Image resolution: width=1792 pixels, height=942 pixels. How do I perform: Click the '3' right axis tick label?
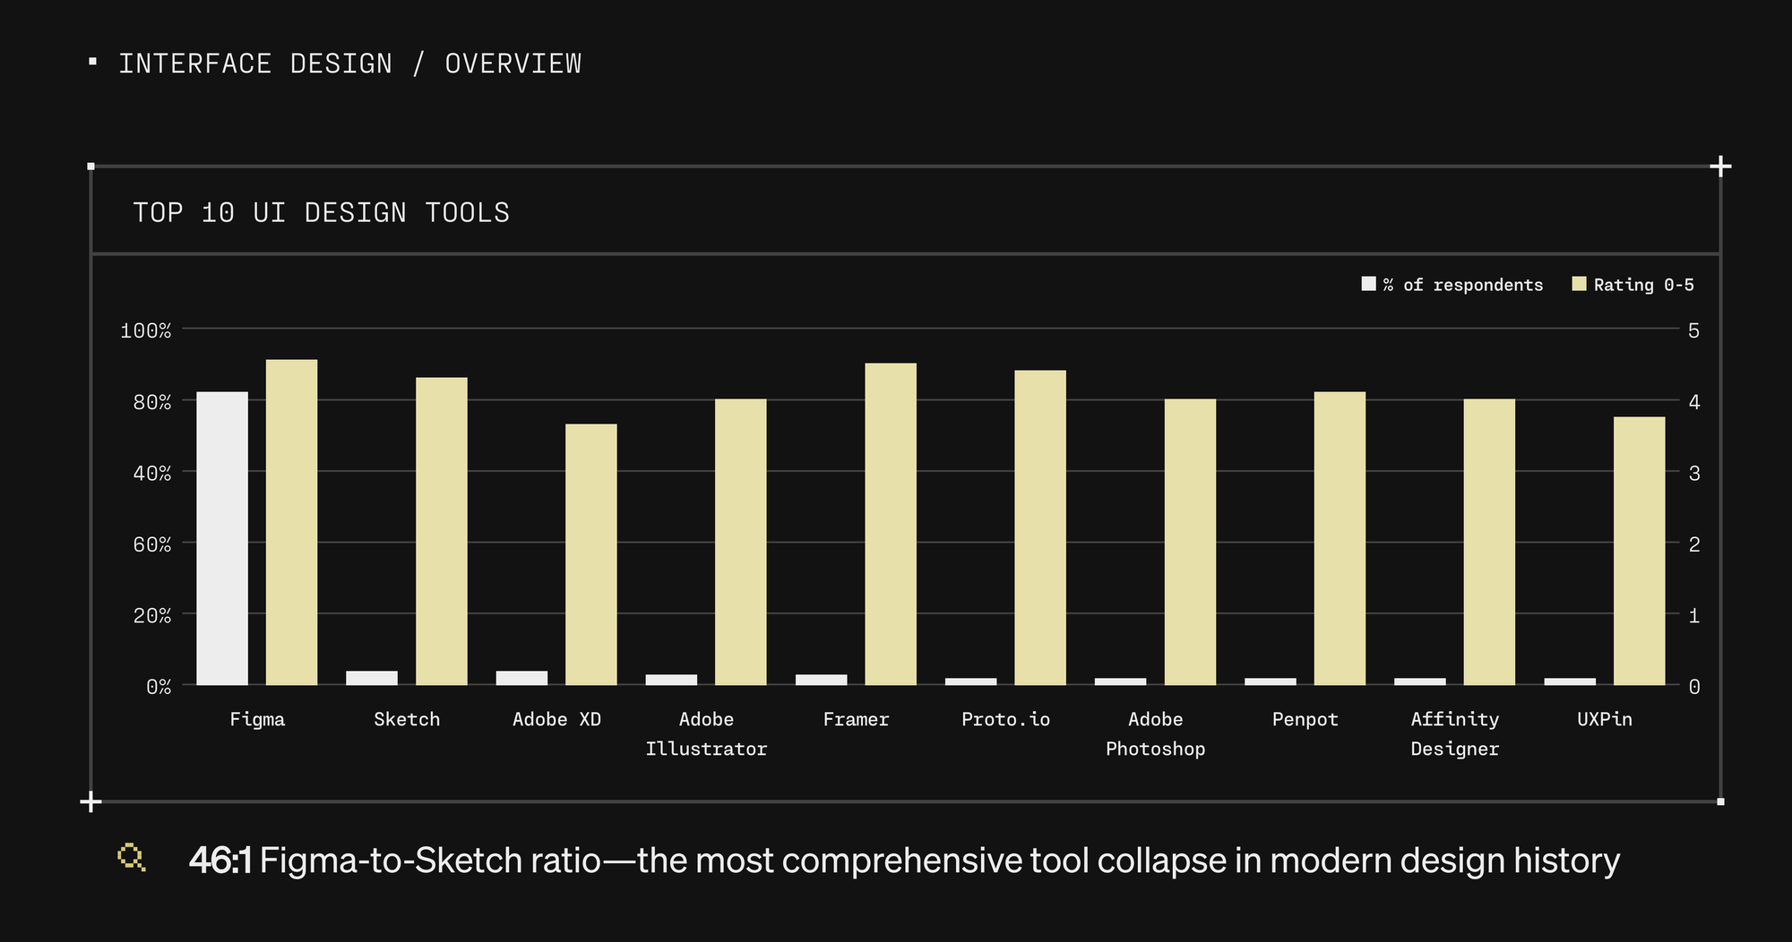point(1693,473)
